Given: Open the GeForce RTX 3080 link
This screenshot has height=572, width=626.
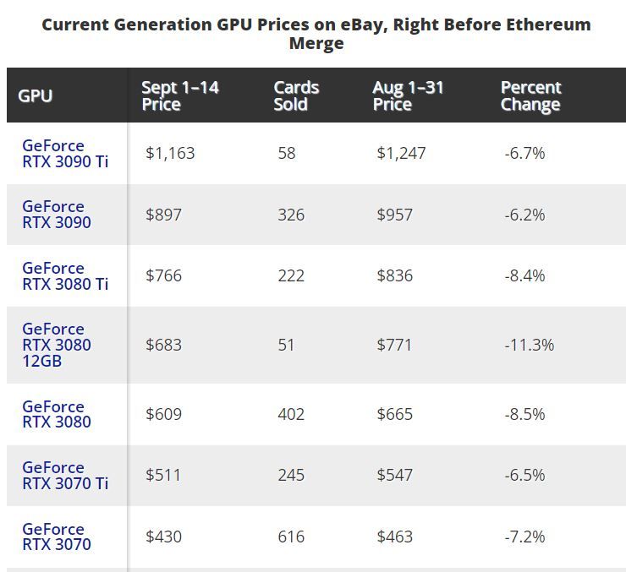Looking at the screenshot, I should click(x=57, y=414).
